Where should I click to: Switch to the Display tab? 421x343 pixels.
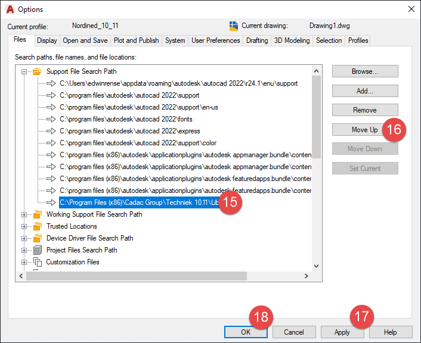click(47, 40)
